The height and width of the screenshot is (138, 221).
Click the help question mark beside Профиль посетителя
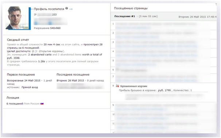(x=66, y=8)
